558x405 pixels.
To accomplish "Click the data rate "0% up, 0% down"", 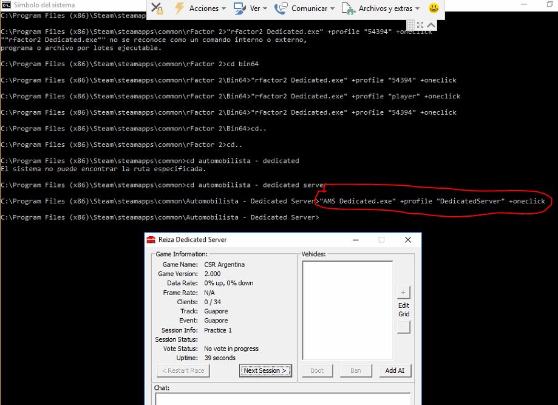I will point(229,283).
